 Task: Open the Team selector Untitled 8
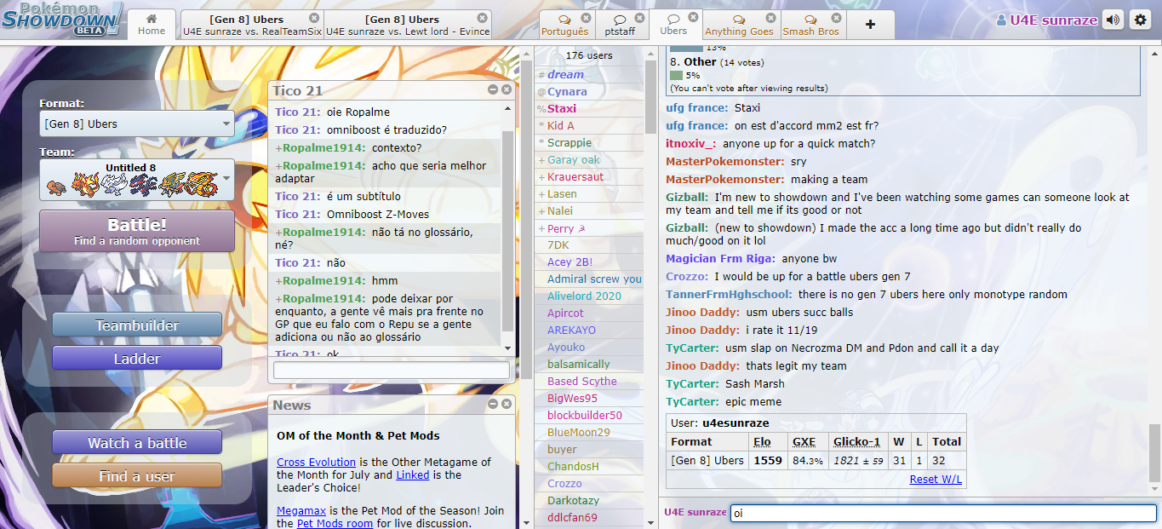136,180
